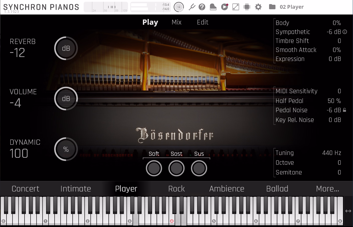353x227 pixels.
Task: Click the grand piano icon
Action: pos(213,7)
